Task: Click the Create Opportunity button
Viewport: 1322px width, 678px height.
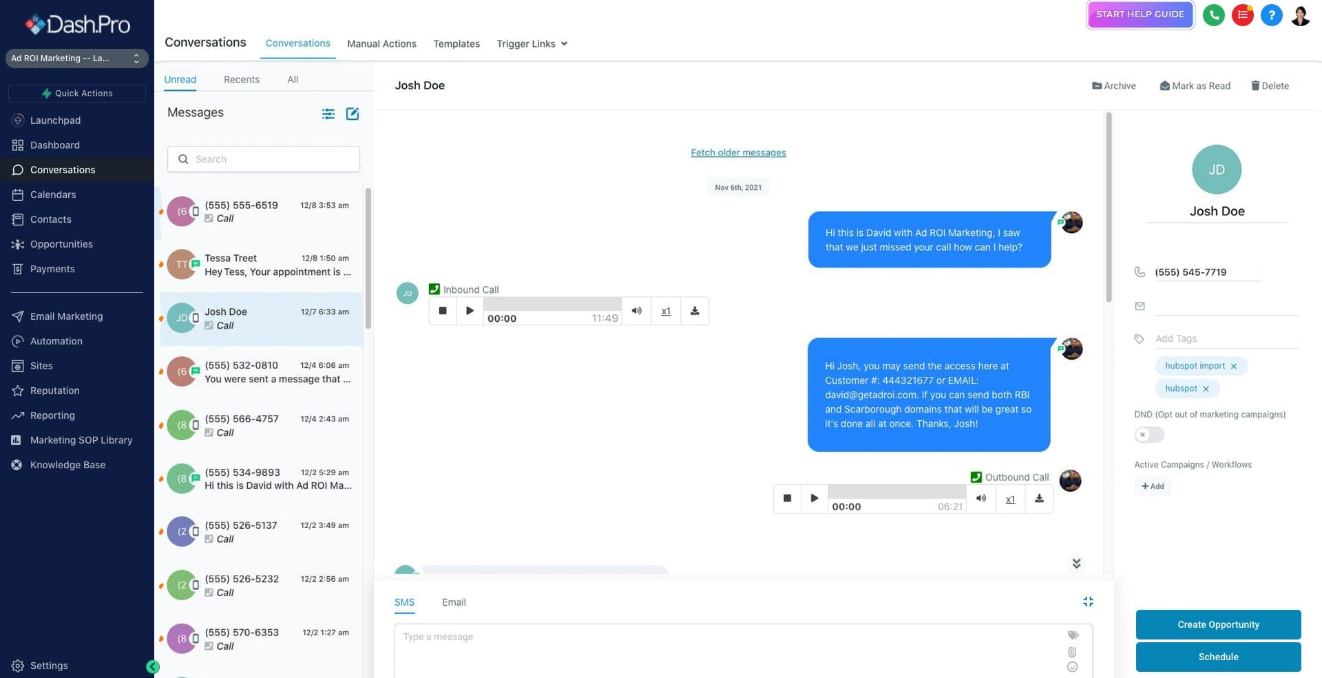Action: point(1217,624)
